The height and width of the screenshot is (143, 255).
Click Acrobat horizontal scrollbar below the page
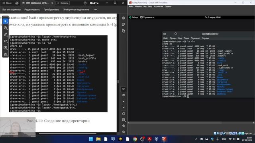pos(67,133)
